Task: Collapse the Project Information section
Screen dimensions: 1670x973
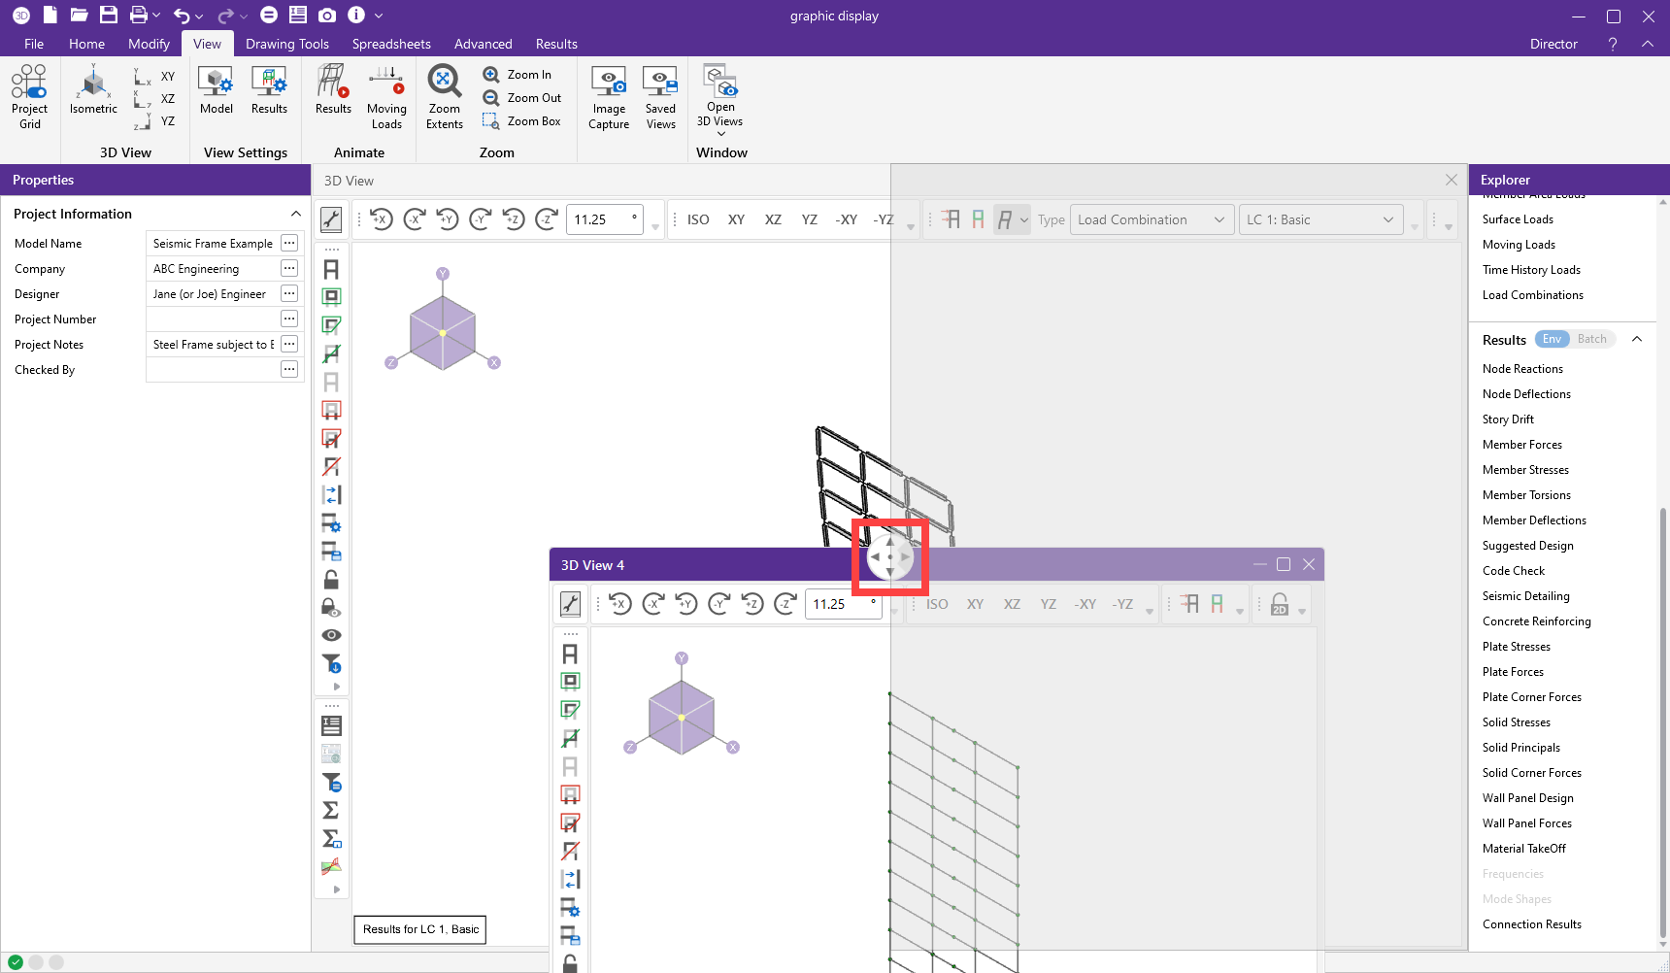Action: coord(296,214)
